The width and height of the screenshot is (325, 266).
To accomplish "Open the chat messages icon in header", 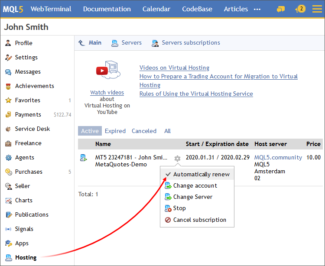I will click(x=281, y=9).
